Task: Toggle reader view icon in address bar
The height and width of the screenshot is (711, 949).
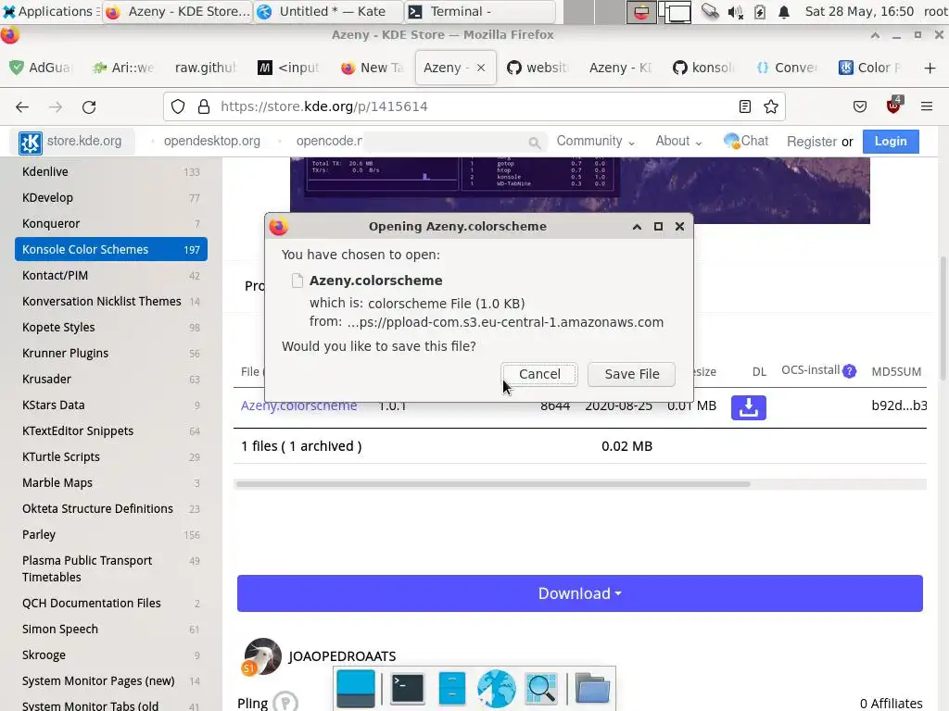Action: point(745,107)
